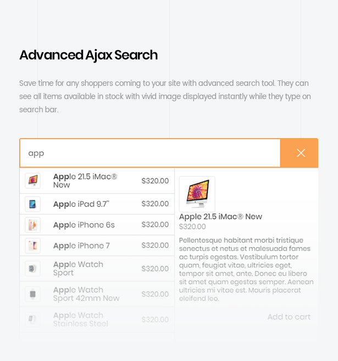Click the Watch Stainless Steel thumbnail icon
338x361 pixels.
coord(32,319)
